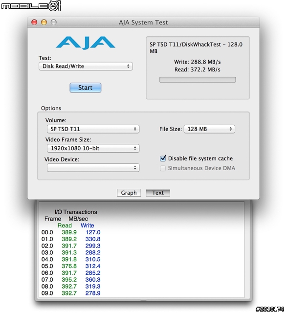Click the drawer resize handle at bottom
Screen dimensions: 287x313
tap(144, 300)
